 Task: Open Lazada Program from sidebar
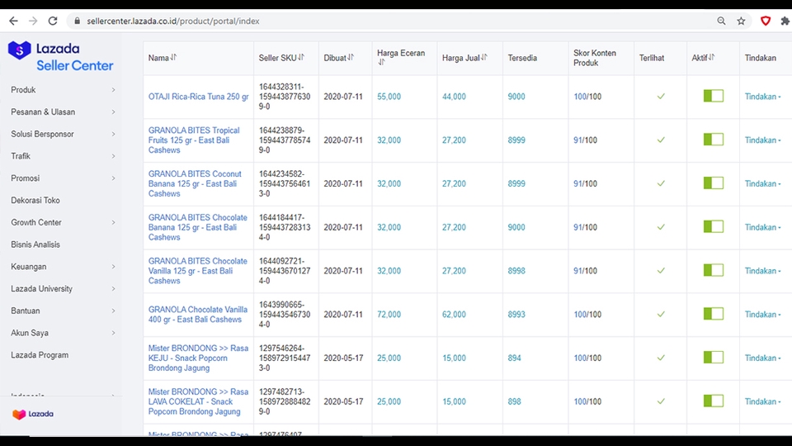pyautogui.click(x=40, y=355)
